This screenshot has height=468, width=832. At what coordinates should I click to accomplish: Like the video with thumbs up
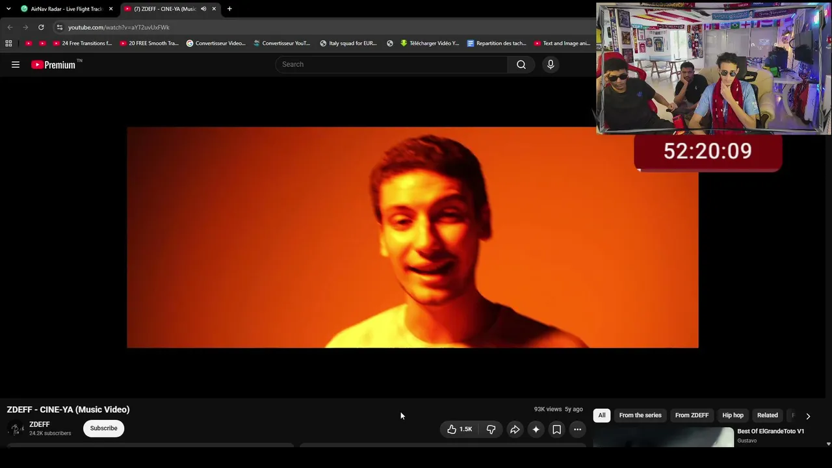pyautogui.click(x=460, y=429)
